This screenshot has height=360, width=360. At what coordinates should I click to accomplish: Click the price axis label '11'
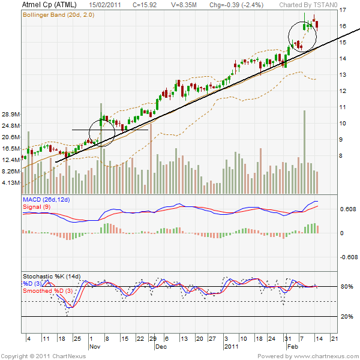[343, 107]
